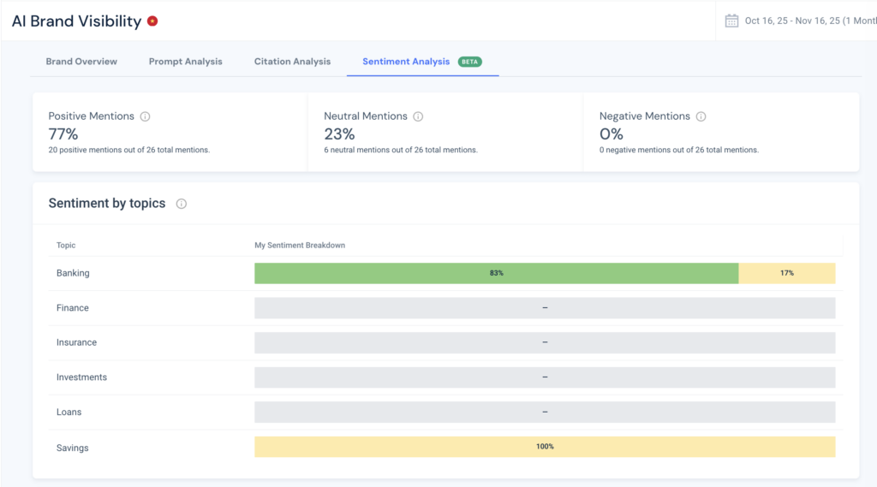The image size is (877, 487).
Task: Select the Finance topic row label
Action: pyautogui.click(x=73, y=308)
